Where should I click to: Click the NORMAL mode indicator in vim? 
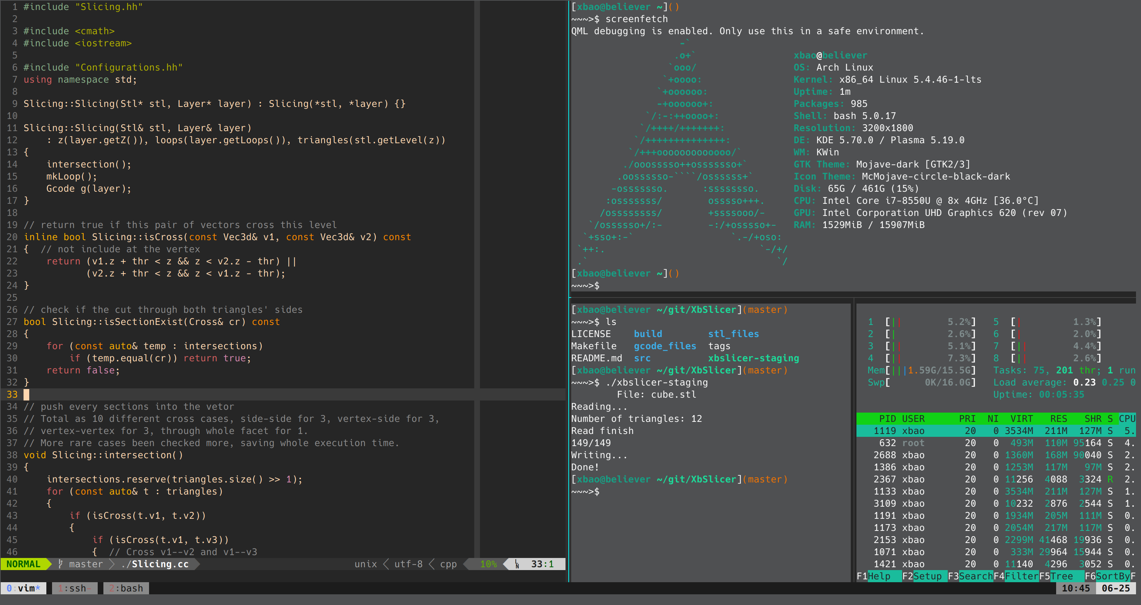point(23,564)
